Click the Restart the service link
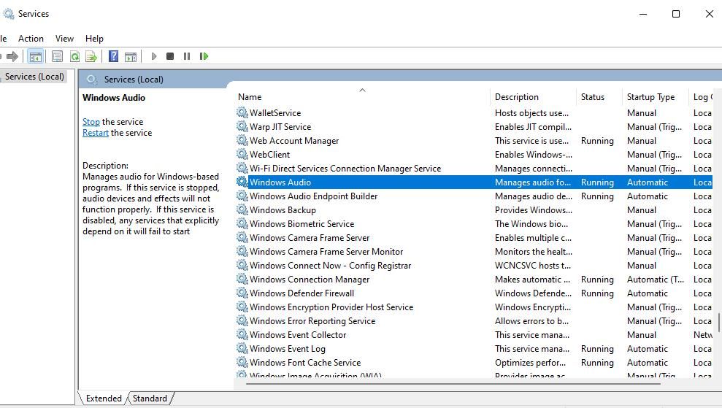 pyautogui.click(x=96, y=133)
